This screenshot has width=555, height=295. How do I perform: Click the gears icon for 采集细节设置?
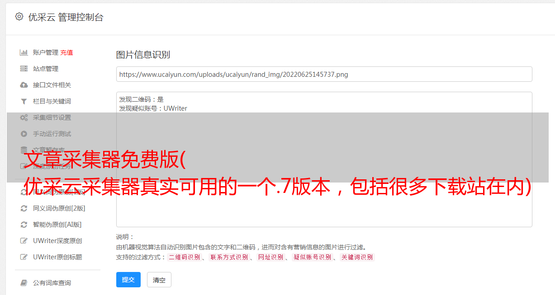(x=24, y=117)
